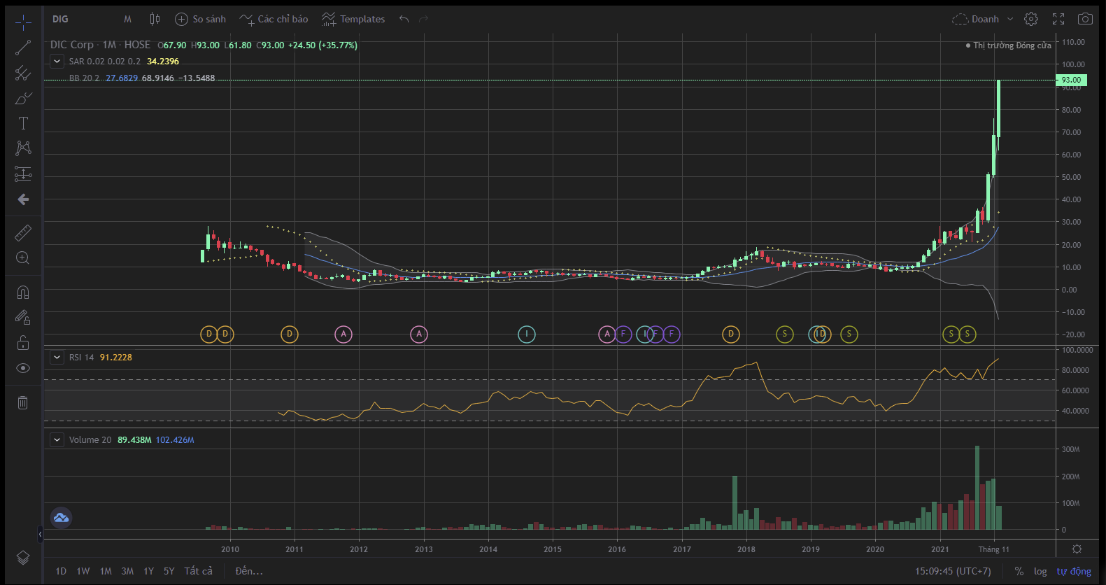Click the 93.00 current price label
The image size is (1106, 585).
click(x=1071, y=80)
